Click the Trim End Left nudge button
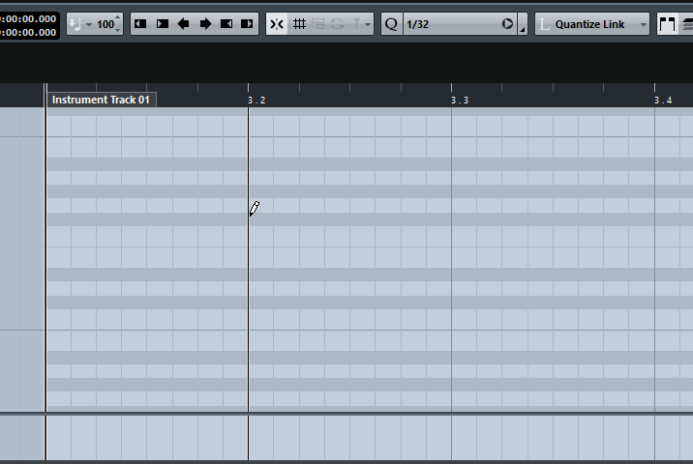This screenshot has height=464, width=693. click(226, 24)
